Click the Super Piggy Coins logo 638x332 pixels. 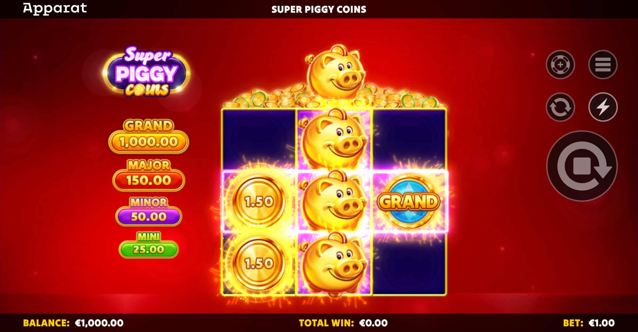(147, 72)
